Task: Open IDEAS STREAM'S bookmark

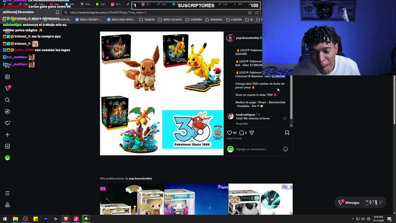Action: [88, 20]
